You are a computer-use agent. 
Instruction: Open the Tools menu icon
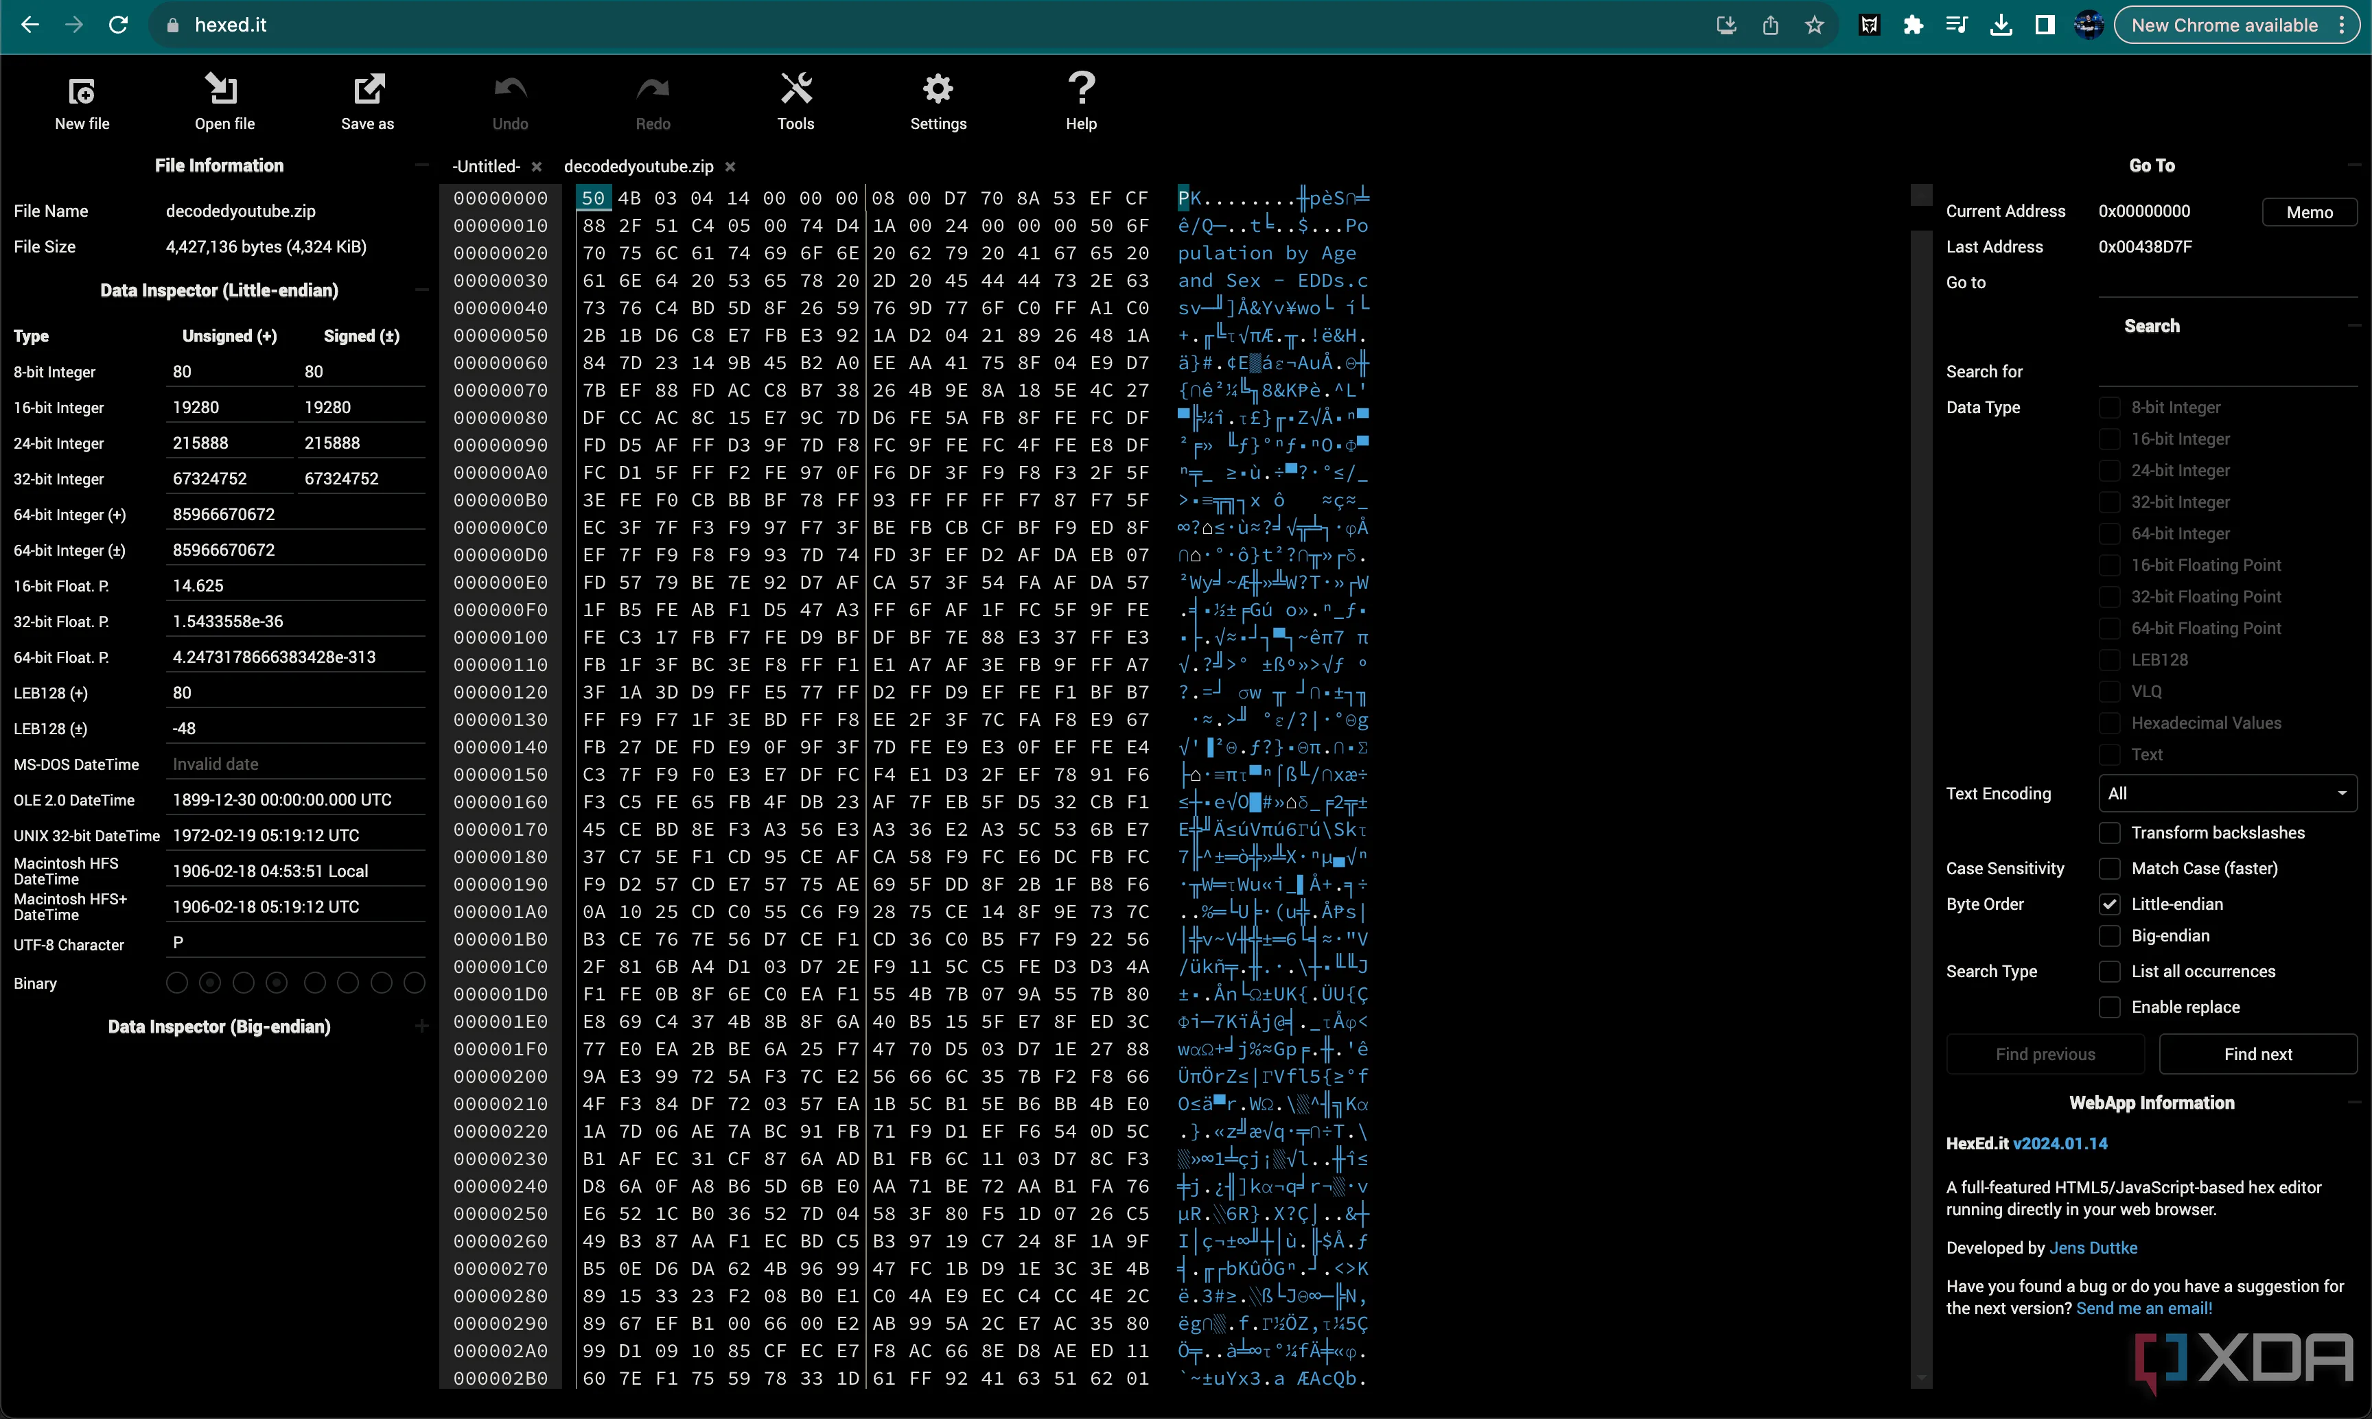coord(795,89)
